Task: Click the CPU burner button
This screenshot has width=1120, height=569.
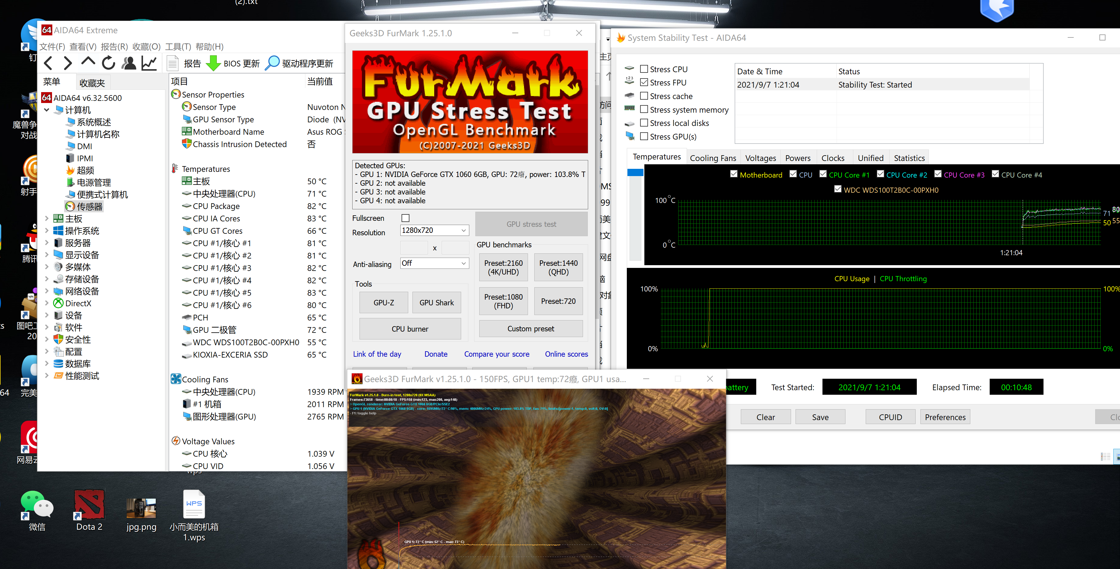Action: [x=410, y=329]
